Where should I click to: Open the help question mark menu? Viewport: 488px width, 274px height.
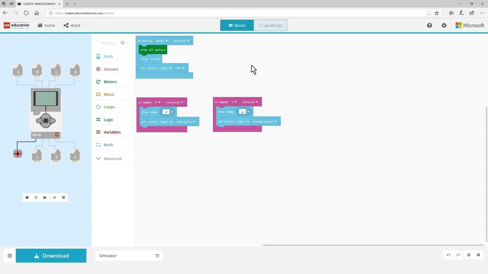pos(429,25)
